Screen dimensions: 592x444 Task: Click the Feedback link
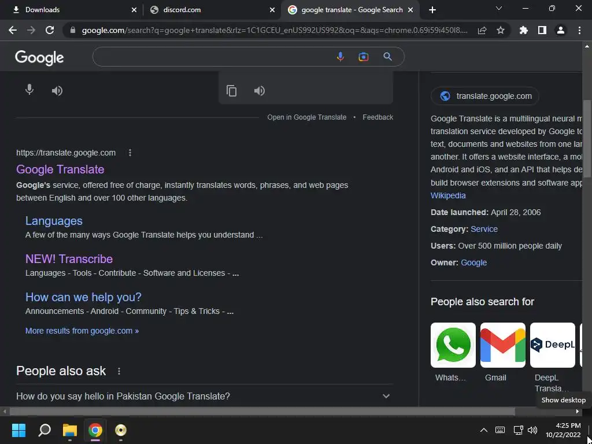point(378,117)
